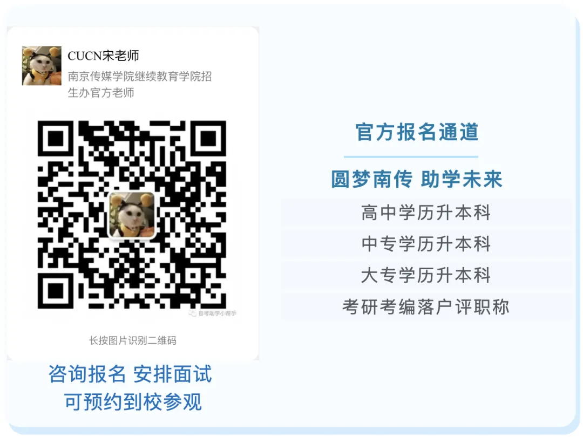Click the QR code's top-left finder square
The width and height of the screenshot is (583, 437).
(x=56, y=138)
